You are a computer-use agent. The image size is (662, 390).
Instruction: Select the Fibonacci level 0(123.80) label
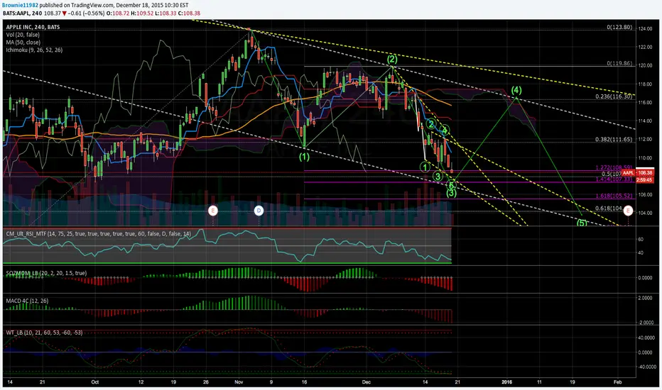[x=619, y=27]
